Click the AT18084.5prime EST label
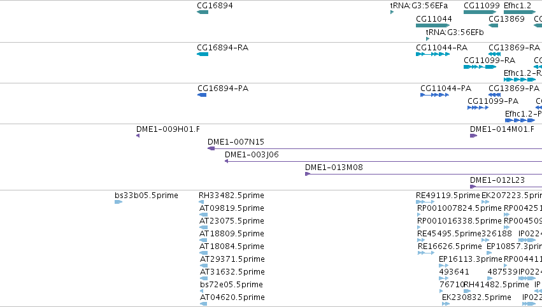 [x=232, y=246]
